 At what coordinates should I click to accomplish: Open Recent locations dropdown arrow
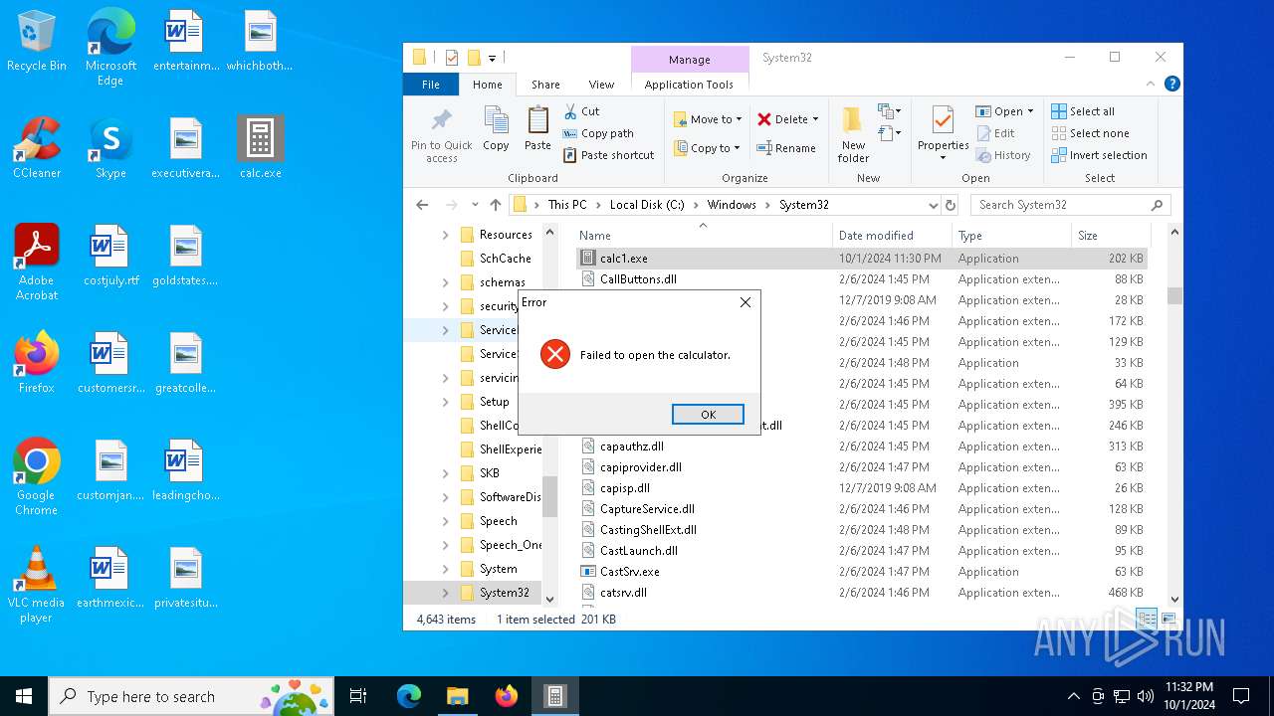(x=475, y=205)
